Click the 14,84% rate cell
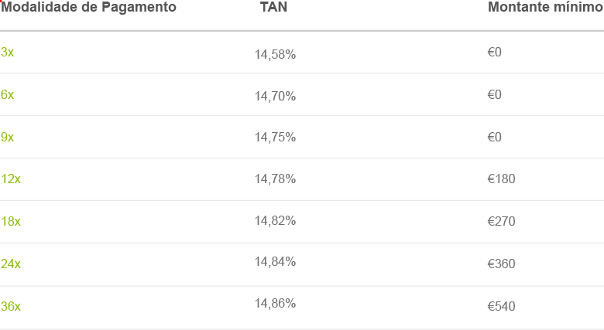Viewport: 604px width, 330px height. [x=275, y=262]
